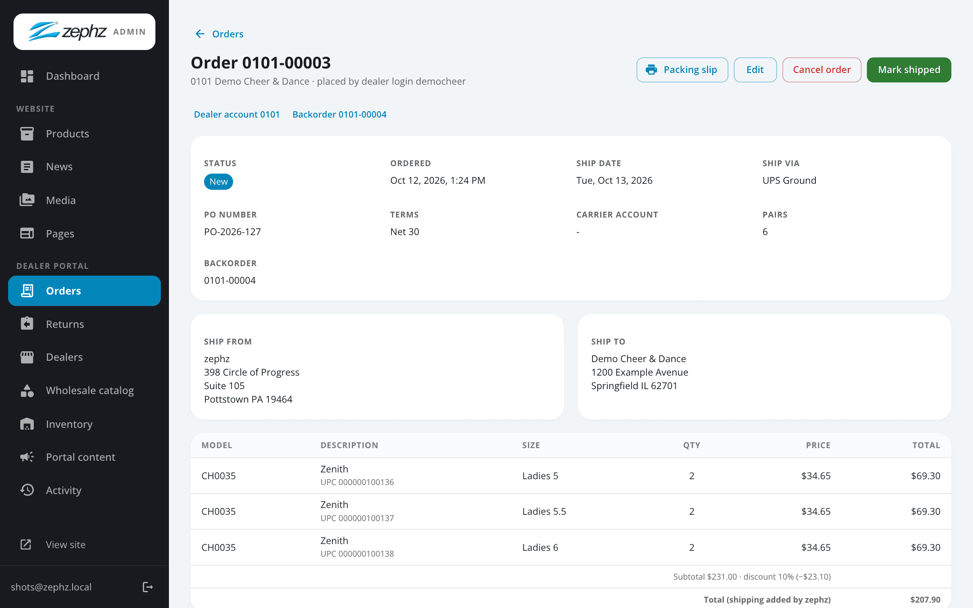Click the Wholesale catalog shapes icon
This screenshot has height=608, width=973.
(x=27, y=390)
